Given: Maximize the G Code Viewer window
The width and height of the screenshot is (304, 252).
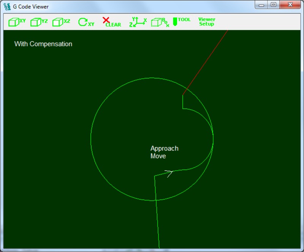Looking at the screenshot, I should [x=273, y=5].
